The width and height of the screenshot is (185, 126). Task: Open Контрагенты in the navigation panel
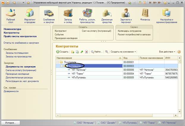(x=12, y=33)
